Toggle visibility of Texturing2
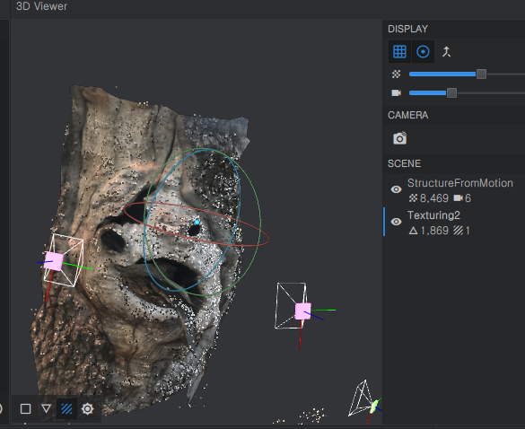 (396, 222)
